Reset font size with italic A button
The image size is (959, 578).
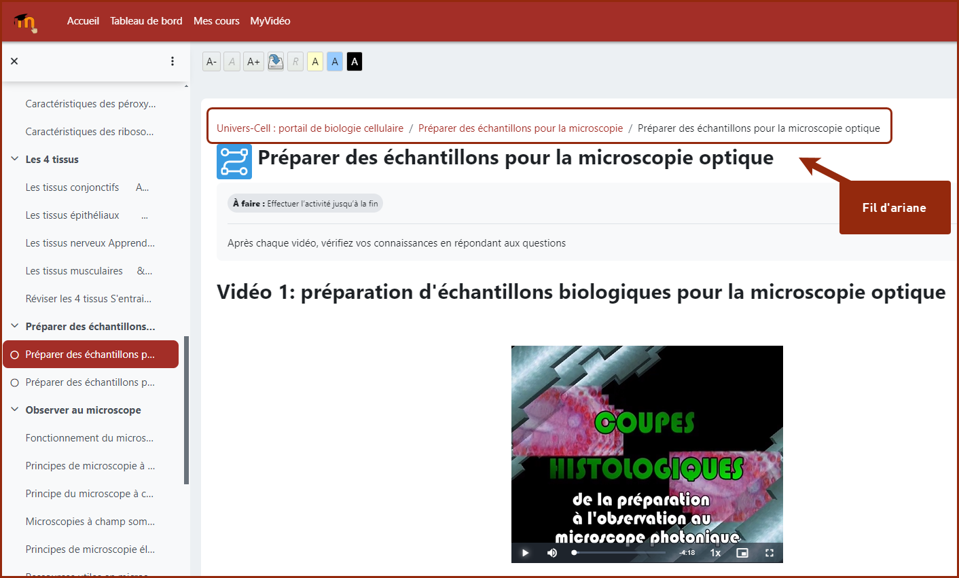click(x=232, y=62)
